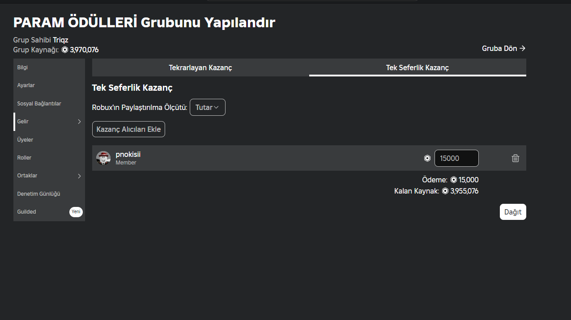The image size is (571, 320).
Task: Click the trash icon next to pnokisii
Action: point(516,158)
